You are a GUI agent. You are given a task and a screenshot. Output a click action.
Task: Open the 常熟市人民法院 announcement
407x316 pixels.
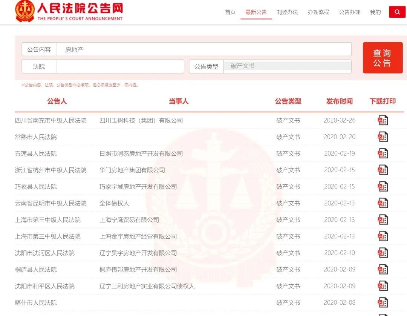pos(36,137)
